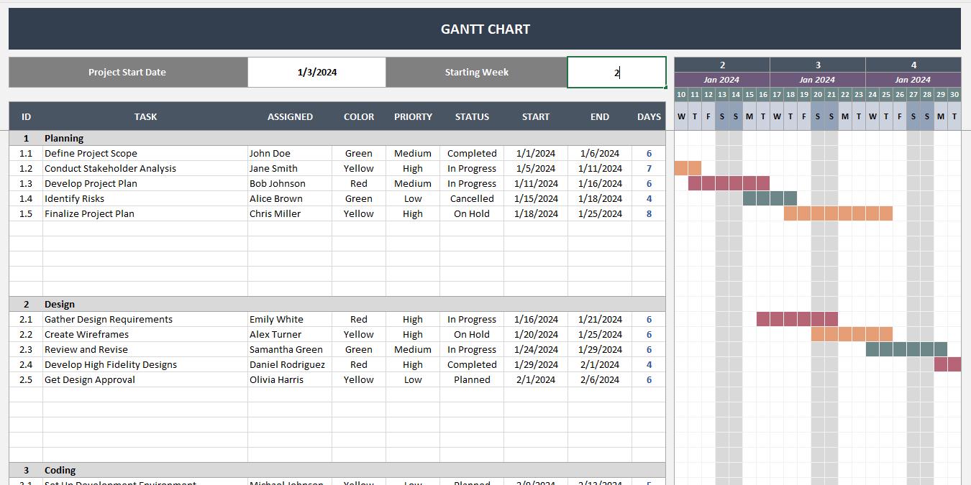This screenshot has height=485, width=971.
Task: Click assignee cell 'Alice Brown'
Action: [x=290, y=198]
